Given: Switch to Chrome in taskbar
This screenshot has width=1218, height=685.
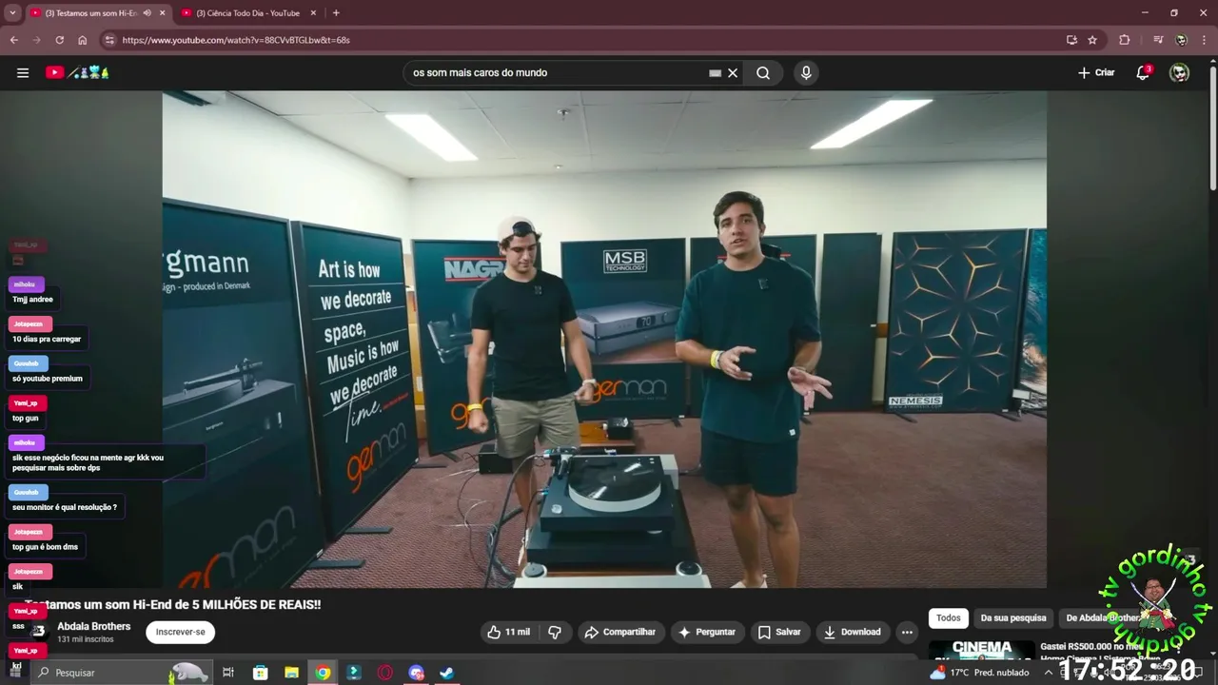Looking at the screenshot, I should pyautogui.click(x=323, y=673).
